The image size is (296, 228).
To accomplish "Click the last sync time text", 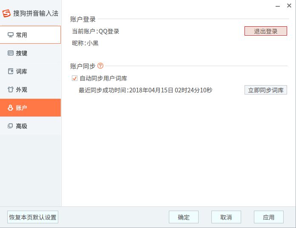I will point(145,90).
